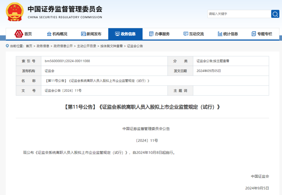The height and width of the screenshot is (195, 282).
Task: Click the date 2024年09月05日
Action: coord(209,71)
